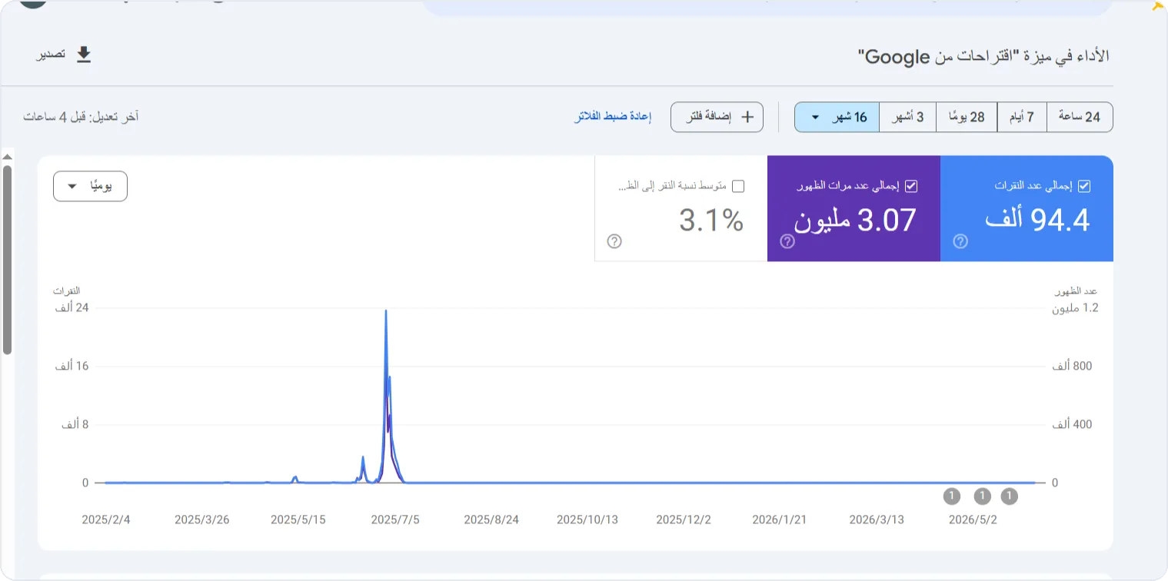Screen dimensions: 1168x581
Task: Click the 2026/5/2 axis date label
Action: click(x=973, y=520)
